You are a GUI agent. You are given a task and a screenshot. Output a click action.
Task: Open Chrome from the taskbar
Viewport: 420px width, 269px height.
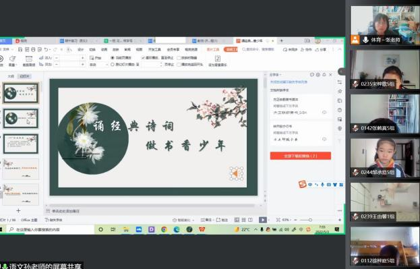164,229
